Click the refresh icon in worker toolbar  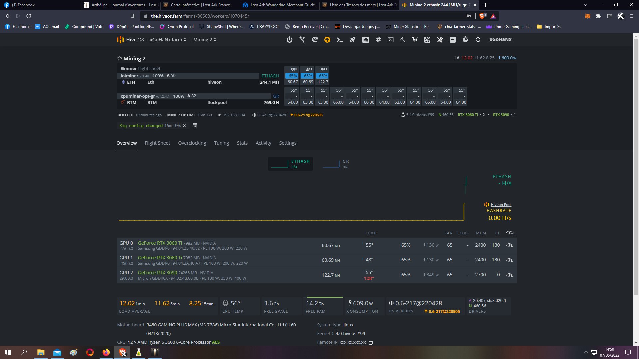[478, 40]
